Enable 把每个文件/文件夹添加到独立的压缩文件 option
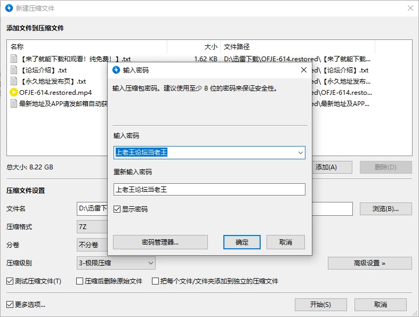The image size is (419, 317). 155,281
